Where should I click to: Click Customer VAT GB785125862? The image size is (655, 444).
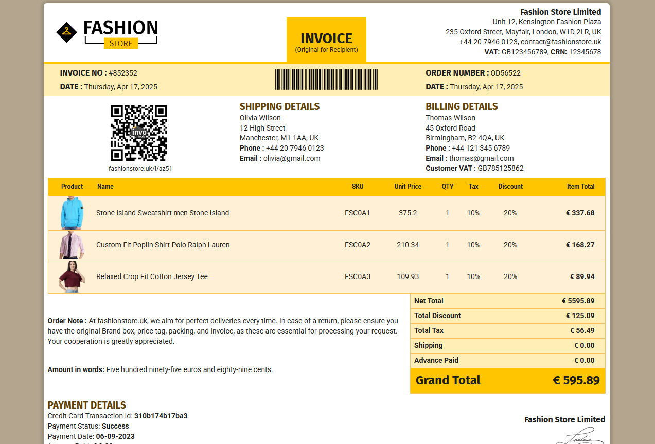pyautogui.click(x=501, y=168)
